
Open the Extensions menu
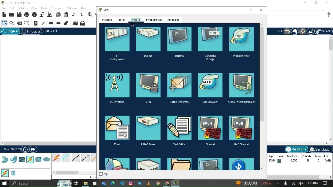[57, 8]
